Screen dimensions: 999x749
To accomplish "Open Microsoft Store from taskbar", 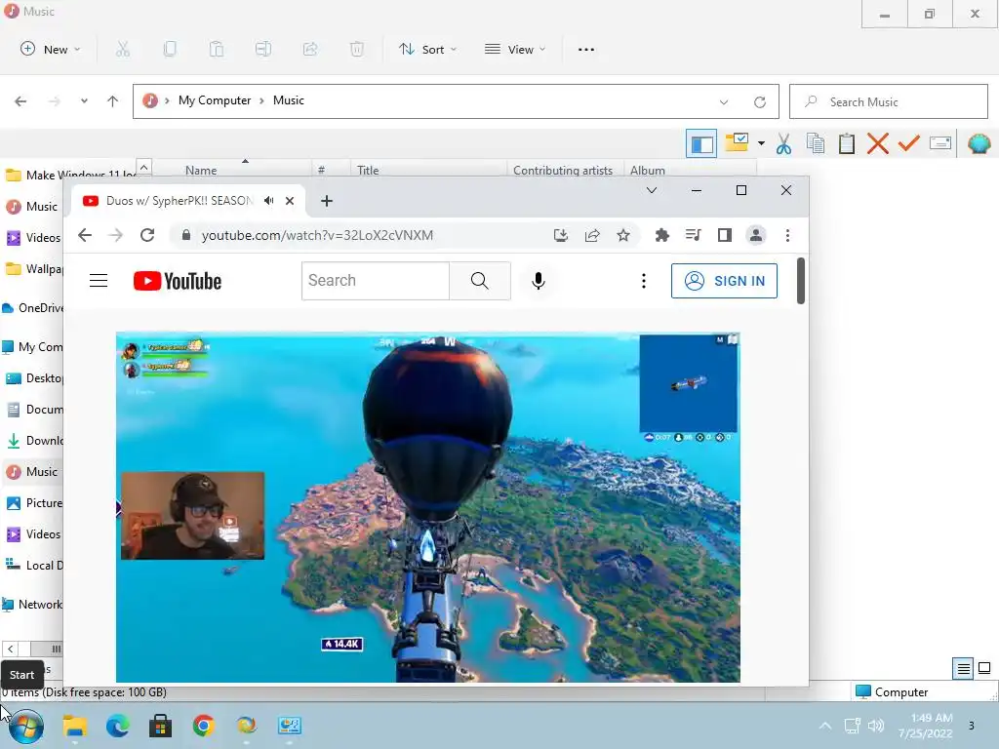I will (x=160, y=726).
